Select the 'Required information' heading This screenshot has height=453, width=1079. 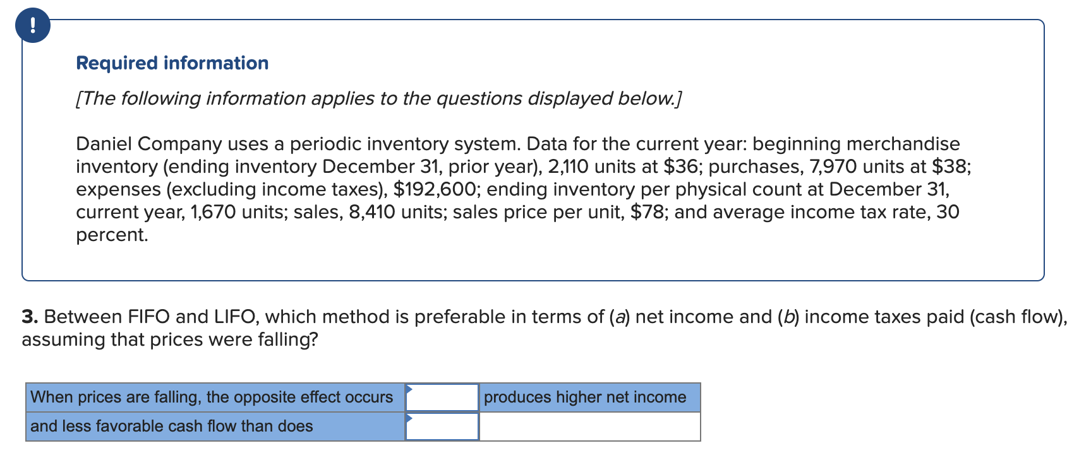tap(172, 62)
